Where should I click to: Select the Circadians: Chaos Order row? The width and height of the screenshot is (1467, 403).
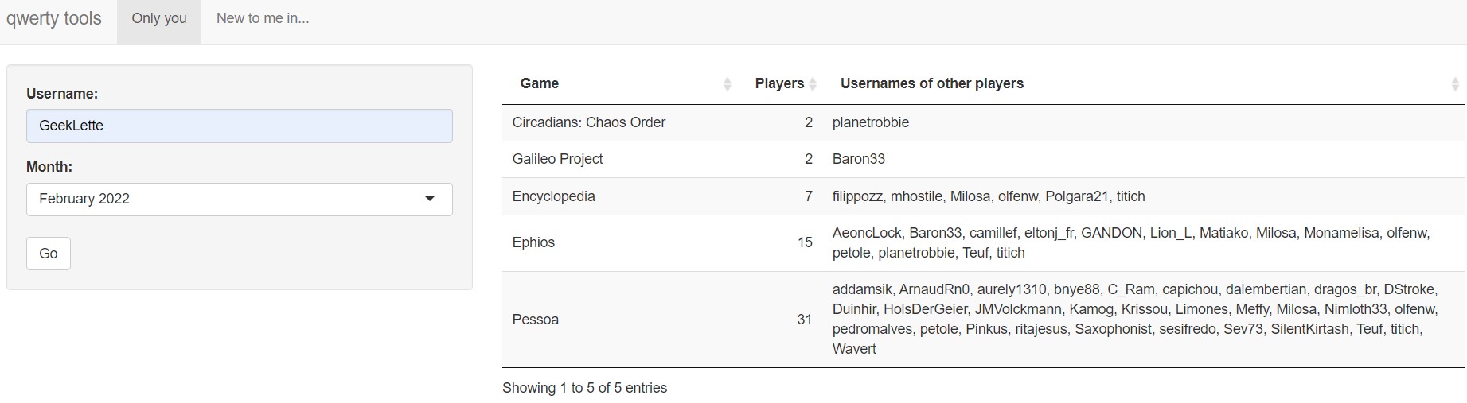[x=589, y=122]
